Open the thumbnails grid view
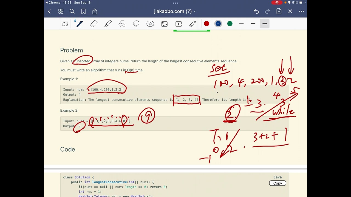Image resolution: width=351 pixels, height=197 pixels. (61, 11)
